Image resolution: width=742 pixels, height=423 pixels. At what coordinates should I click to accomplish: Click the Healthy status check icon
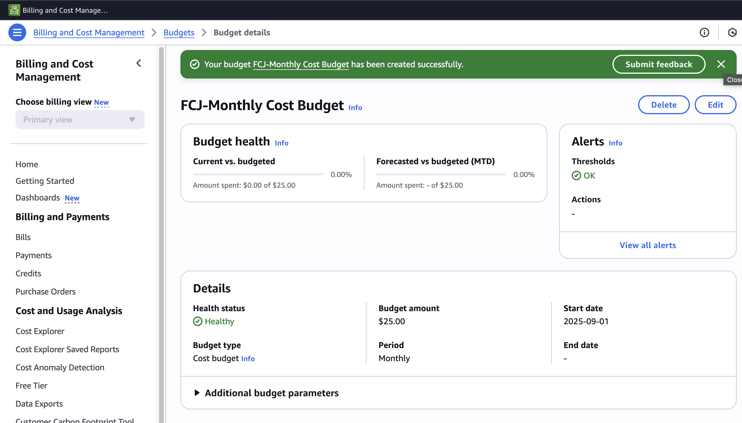pos(198,321)
